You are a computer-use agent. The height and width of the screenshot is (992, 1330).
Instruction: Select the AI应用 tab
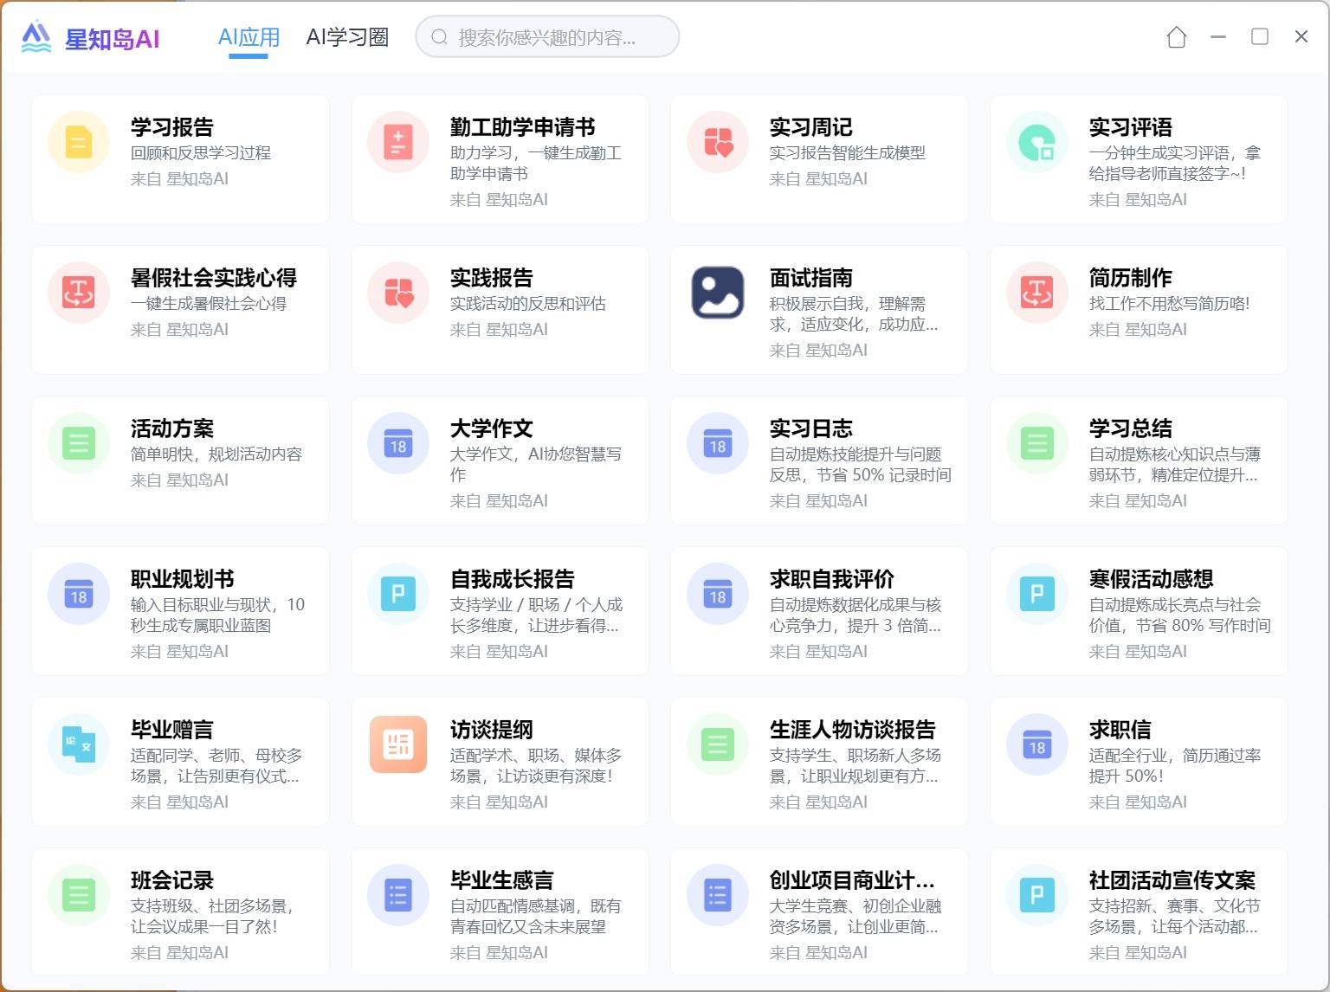pyautogui.click(x=249, y=37)
